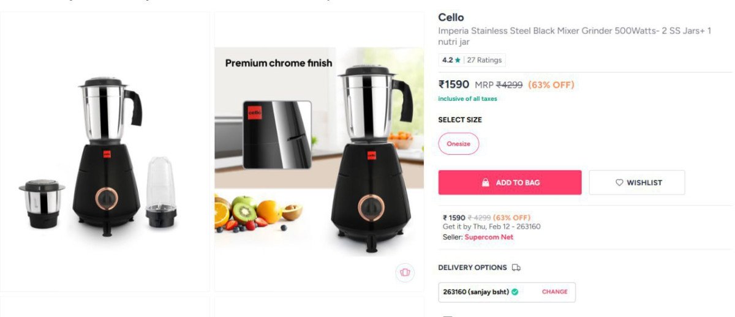The height and width of the screenshot is (317, 735).
Task: Click the green verified check beside pincode
Action: [x=514, y=292]
